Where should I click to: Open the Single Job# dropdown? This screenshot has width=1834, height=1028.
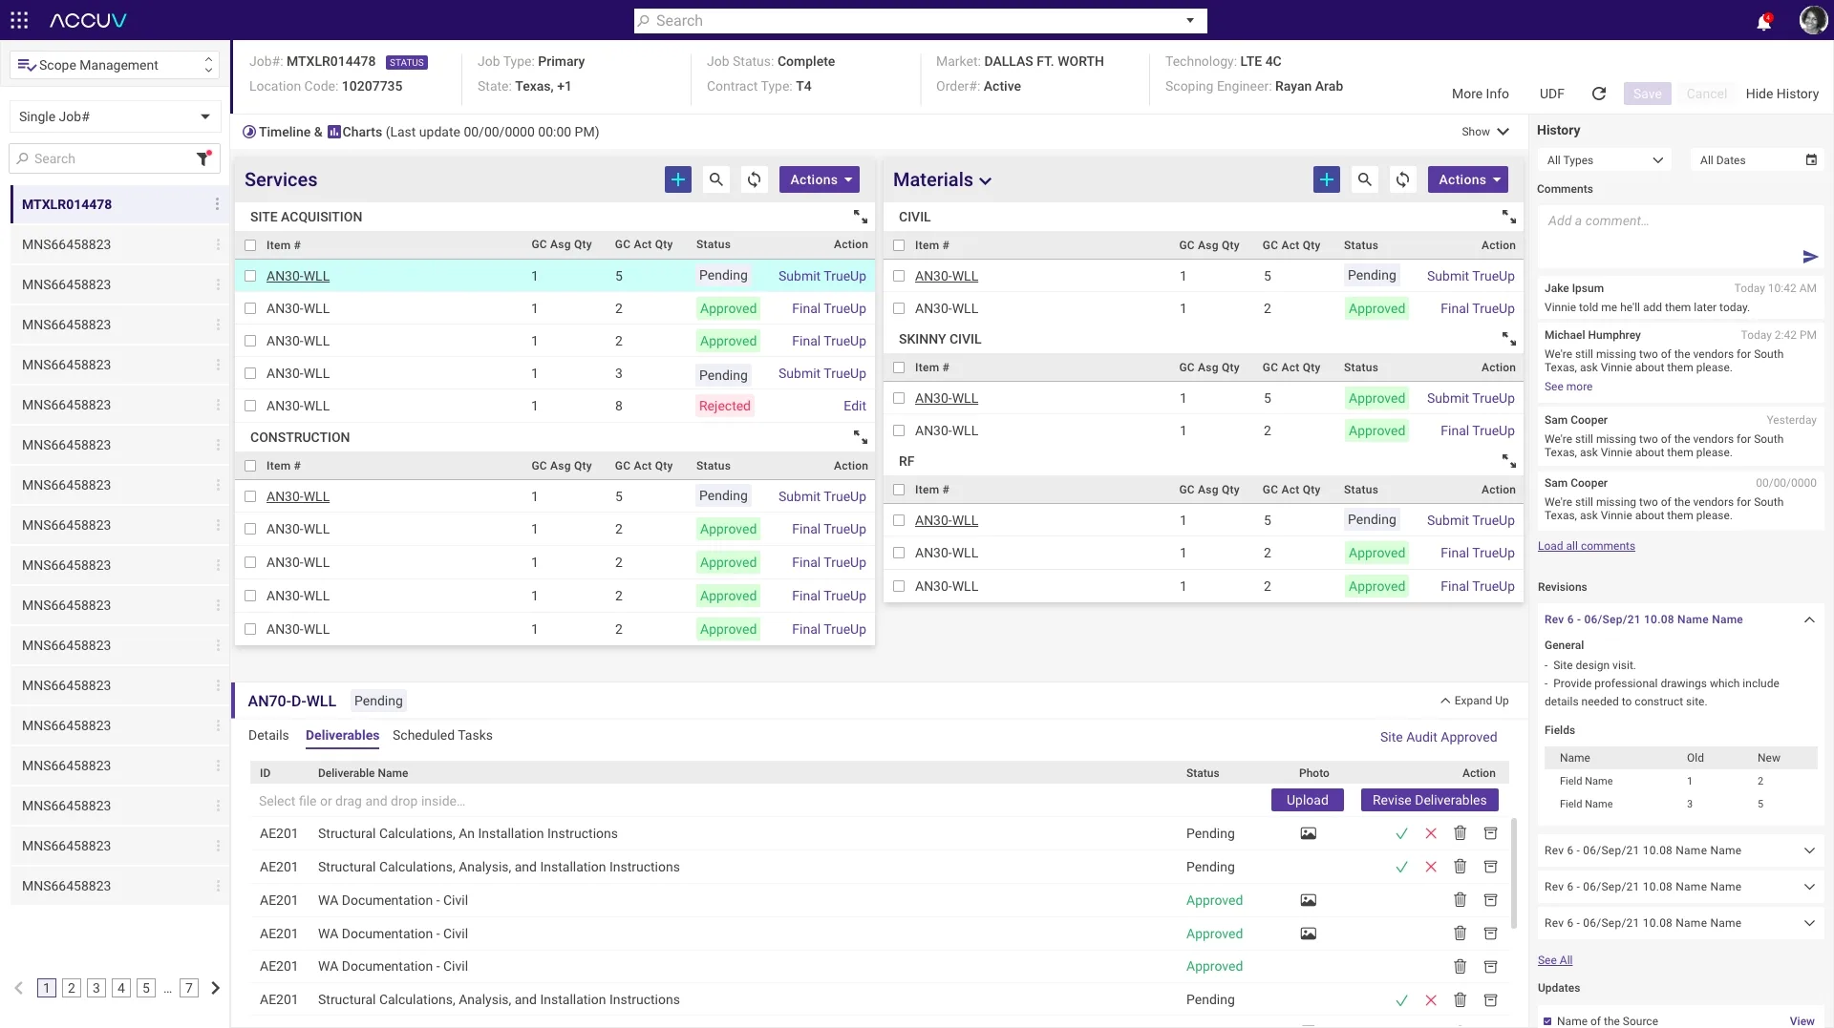click(115, 116)
